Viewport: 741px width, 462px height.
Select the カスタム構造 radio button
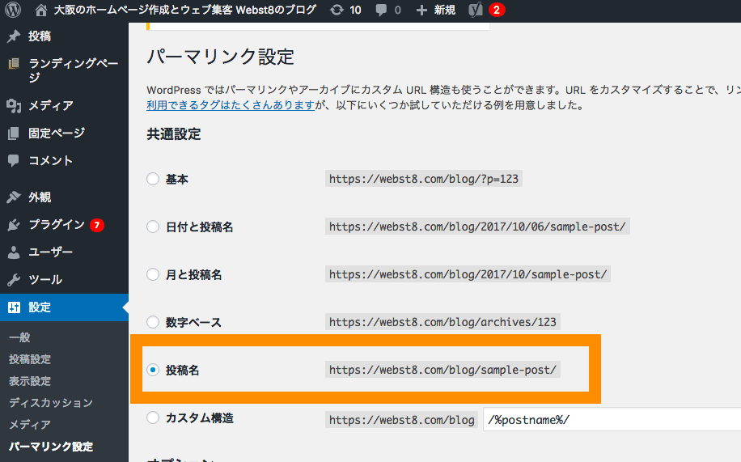coord(153,417)
